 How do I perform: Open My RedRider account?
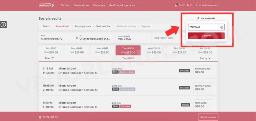pos(207,5)
